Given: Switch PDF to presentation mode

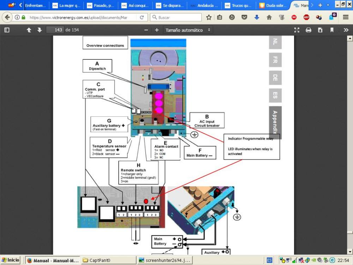Looking at the screenshot, I should tap(297, 30).
